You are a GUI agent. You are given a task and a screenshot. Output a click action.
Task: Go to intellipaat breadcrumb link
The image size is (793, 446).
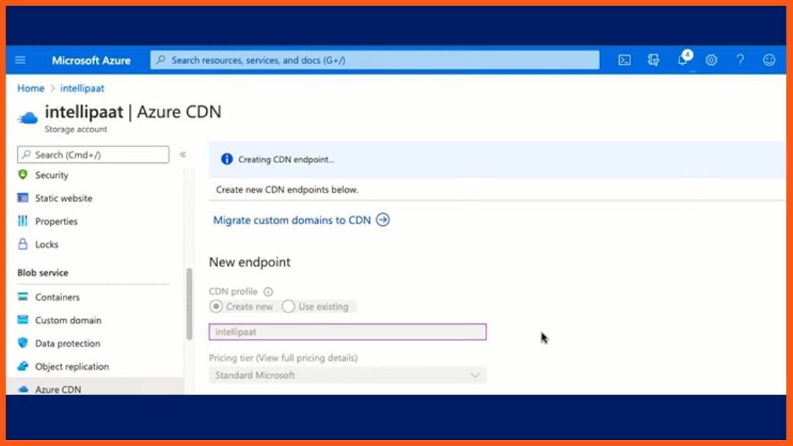coord(82,88)
